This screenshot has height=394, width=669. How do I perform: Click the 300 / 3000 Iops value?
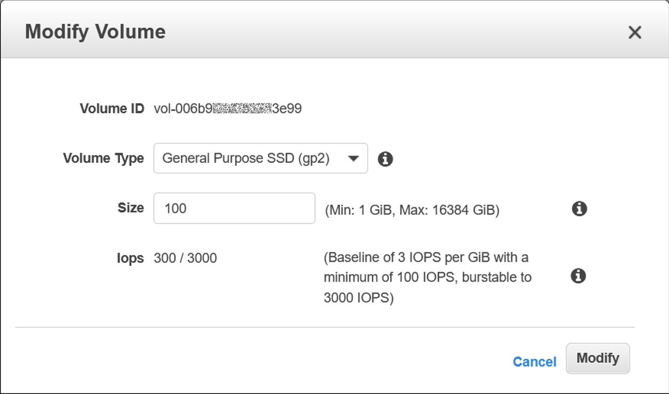(x=185, y=258)
